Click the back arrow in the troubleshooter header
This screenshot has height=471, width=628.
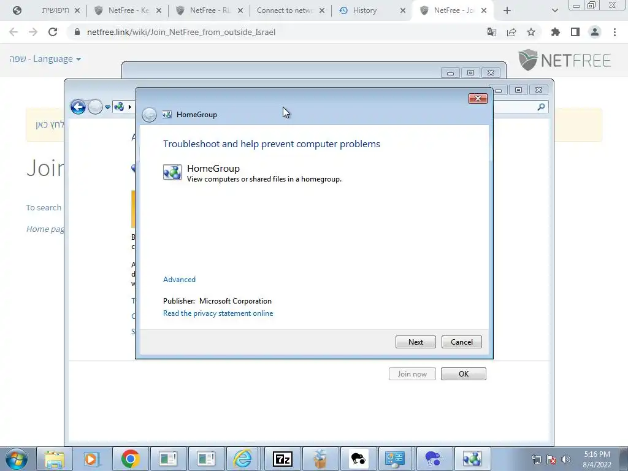click(x=149, y=115)
